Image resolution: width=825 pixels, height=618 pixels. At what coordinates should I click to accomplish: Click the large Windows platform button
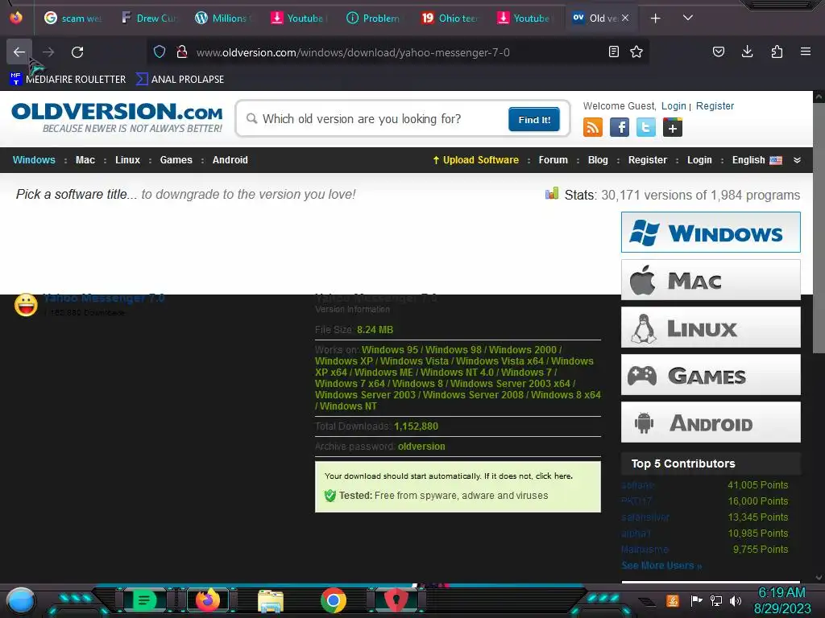pyautogui.click(x=711, y=233)
